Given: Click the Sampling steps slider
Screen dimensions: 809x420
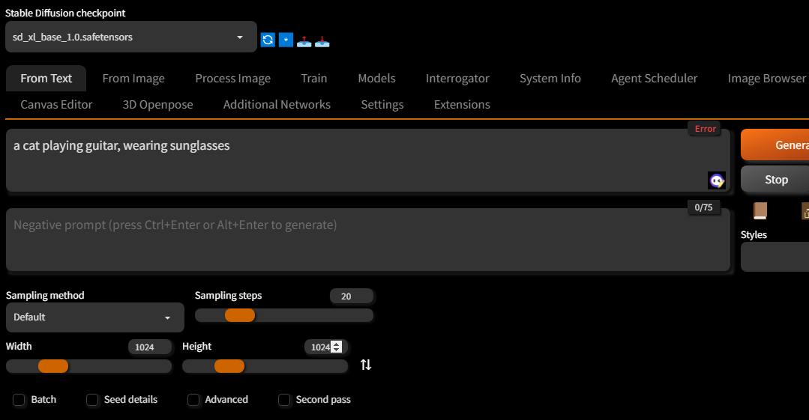Looking at the screenshot, I should (x=284, y=315).
